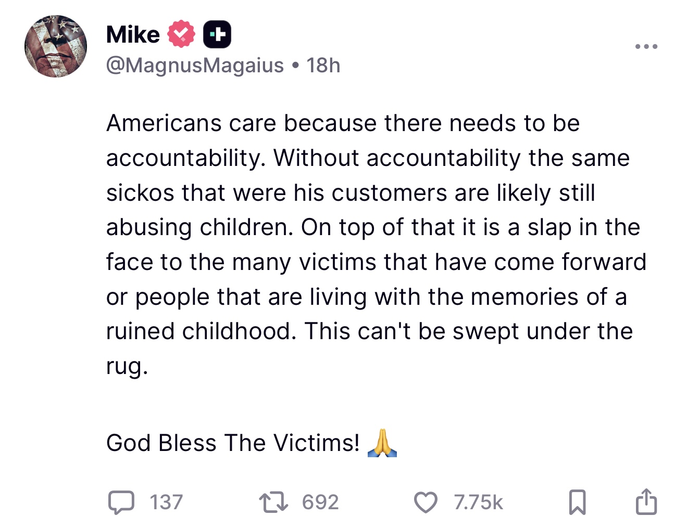Image resolution: width=687 pixels, height=529 pixels.
Task: Click the 18h post timestamp
Action: [323, 66]
